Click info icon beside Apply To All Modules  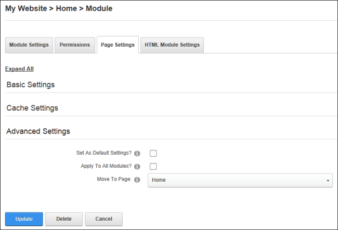(x=137, y=167)
